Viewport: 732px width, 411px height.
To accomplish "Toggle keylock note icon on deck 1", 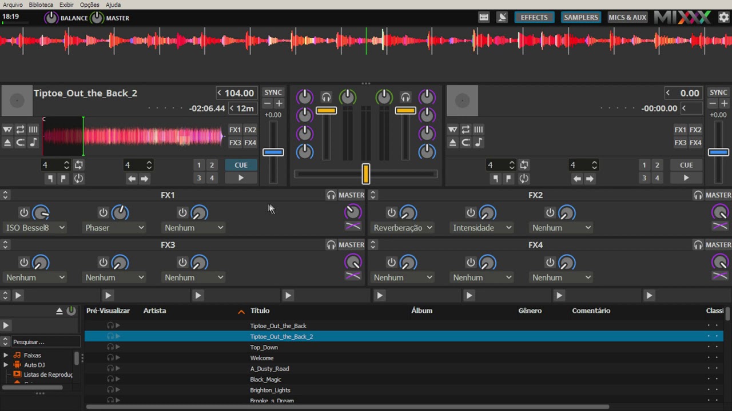I will pyautogui.click(x=33, y=143).
